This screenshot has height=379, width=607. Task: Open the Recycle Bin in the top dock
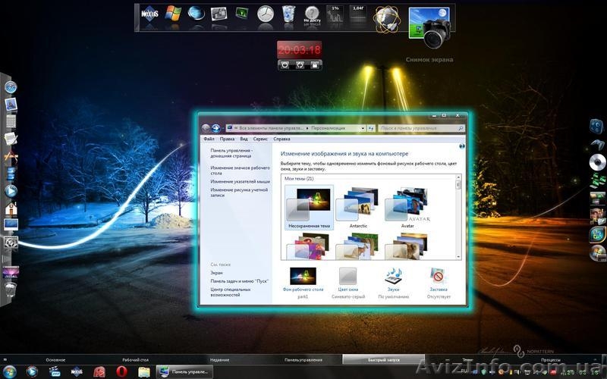(288, 13)
